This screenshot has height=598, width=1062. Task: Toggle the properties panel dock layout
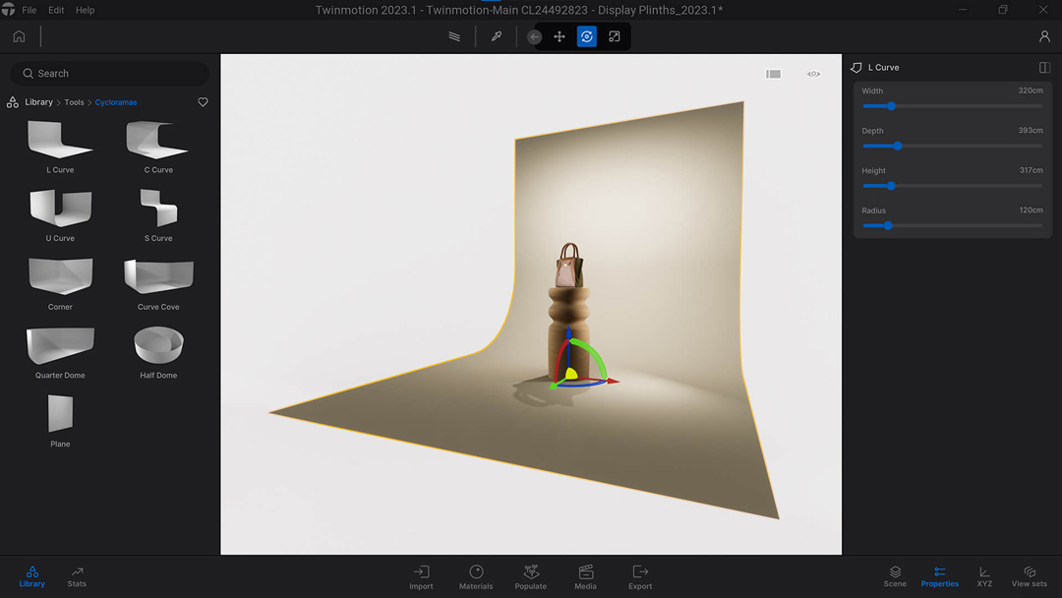[1044, 68]
